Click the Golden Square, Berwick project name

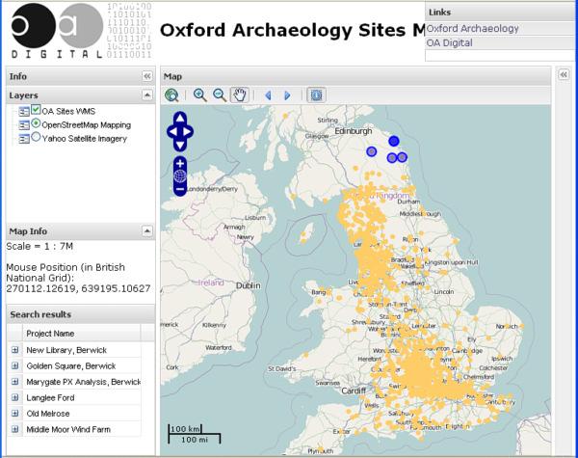point(71,365)
